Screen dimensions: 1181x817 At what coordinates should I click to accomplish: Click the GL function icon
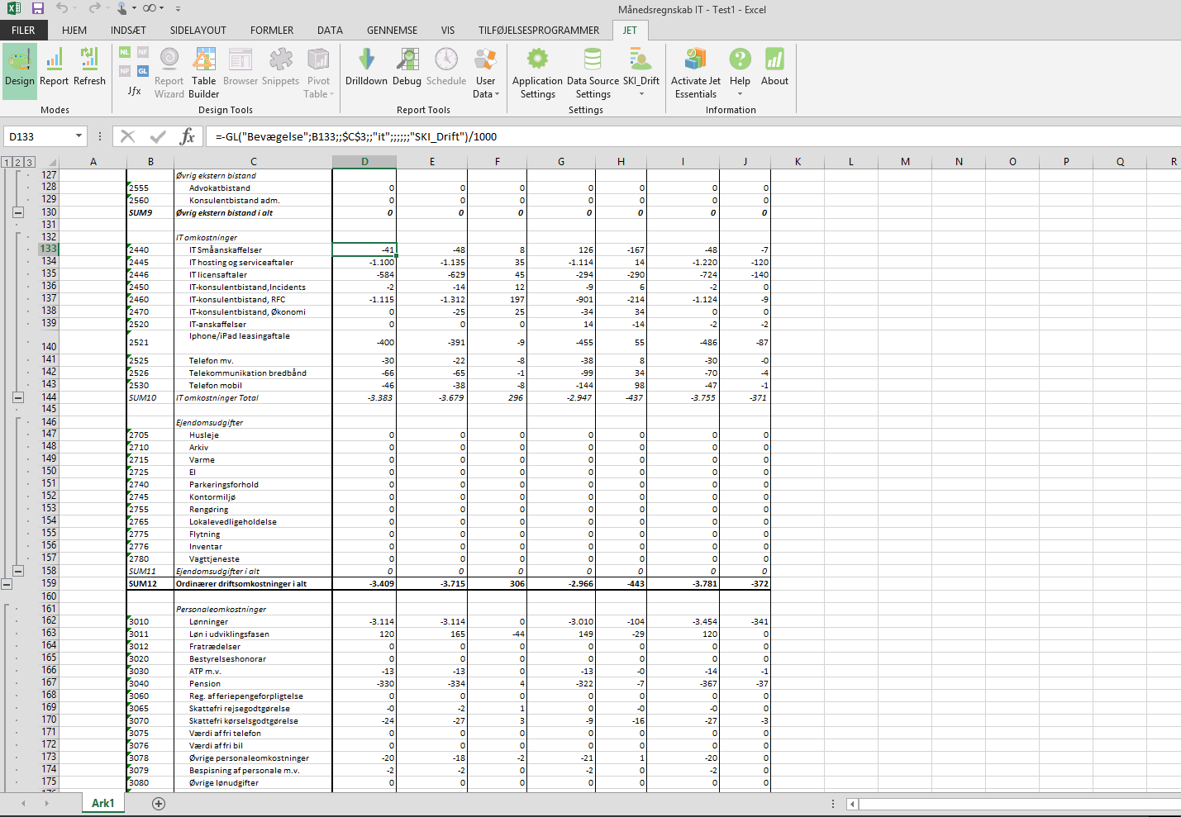point(143,71)
